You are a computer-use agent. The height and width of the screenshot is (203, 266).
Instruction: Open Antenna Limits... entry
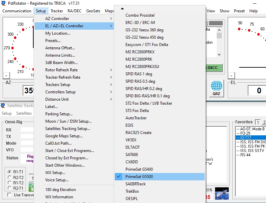click(74, 55)
